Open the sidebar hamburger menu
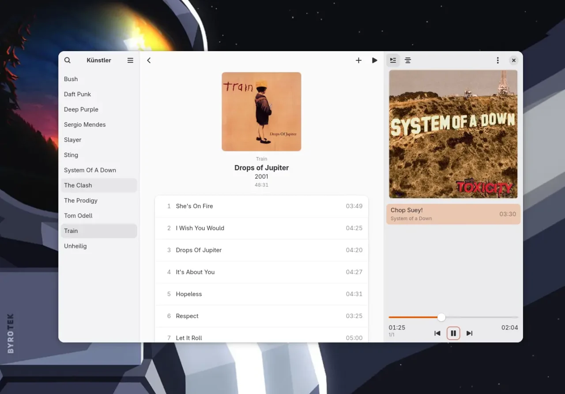 [130, 60]
